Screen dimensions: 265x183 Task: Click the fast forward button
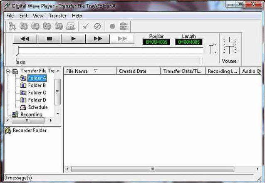pyautogui.click(x=98, y=39)
